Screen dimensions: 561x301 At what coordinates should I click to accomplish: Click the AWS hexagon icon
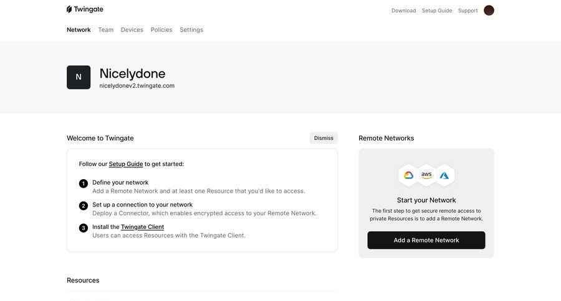coord(426,175)
